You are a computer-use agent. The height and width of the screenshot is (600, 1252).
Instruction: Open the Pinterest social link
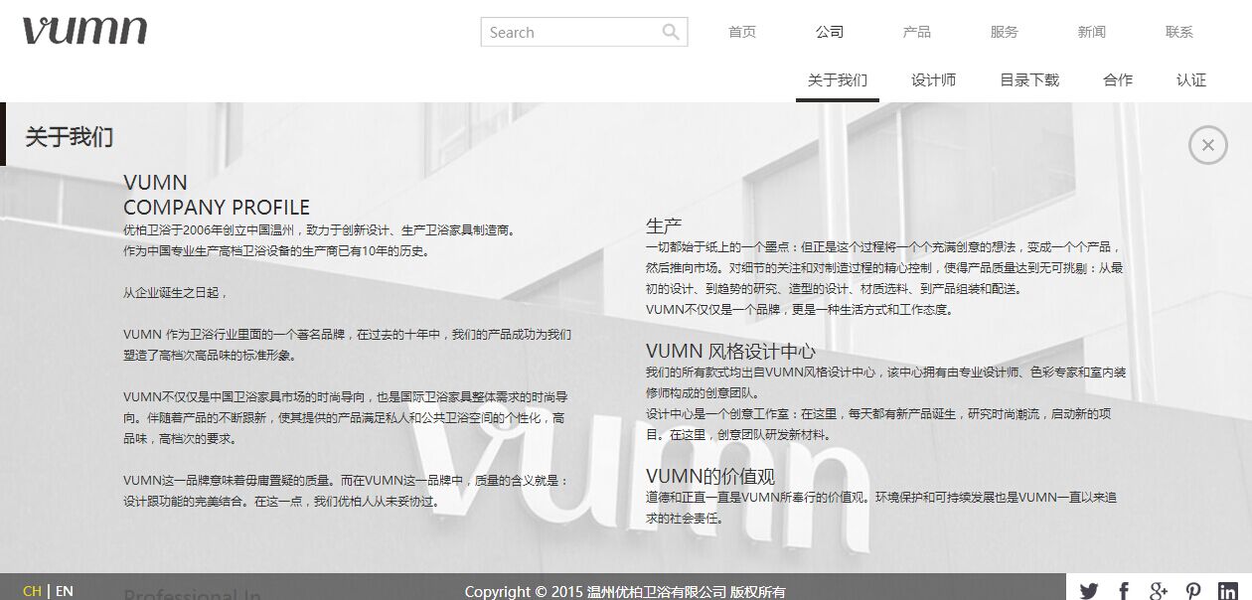click(x=1193, y=591)
